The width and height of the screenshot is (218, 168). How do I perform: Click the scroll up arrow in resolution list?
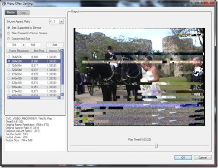[x=62, y=51]
